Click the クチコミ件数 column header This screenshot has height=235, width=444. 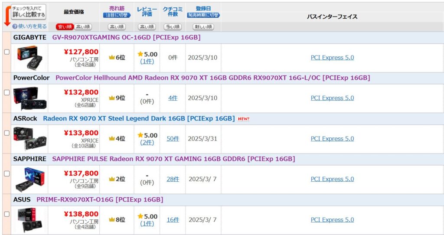(x=173, y=12)
